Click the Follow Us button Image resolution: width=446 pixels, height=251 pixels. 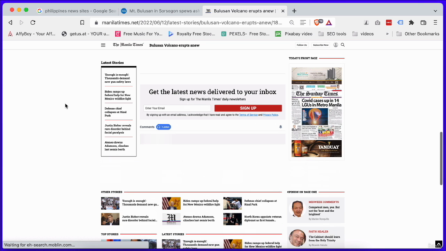pos(302,45)
